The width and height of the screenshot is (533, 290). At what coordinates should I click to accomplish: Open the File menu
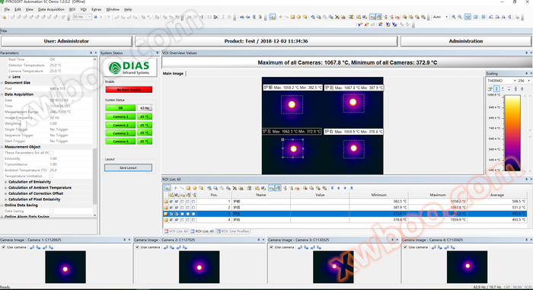point(7,10)
